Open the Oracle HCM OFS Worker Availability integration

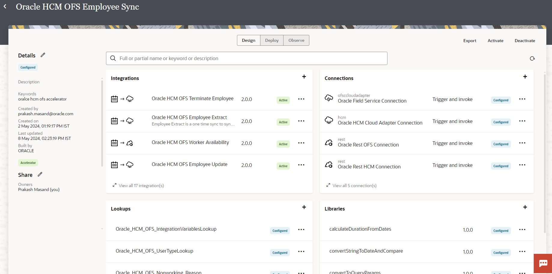pyautogui.click(x=190, y=142)
